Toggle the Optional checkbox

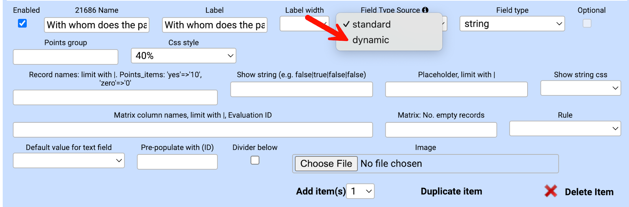pyautogui.click(x=587, y=24)
